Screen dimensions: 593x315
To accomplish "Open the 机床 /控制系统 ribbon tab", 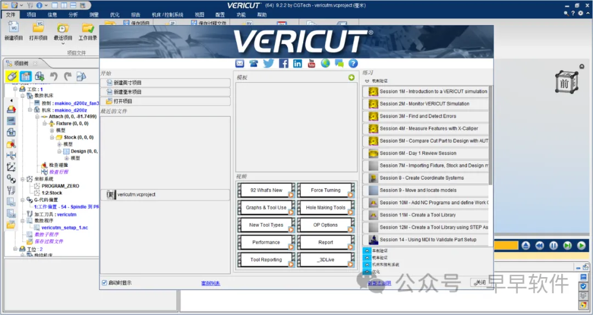I will point(167,15).
